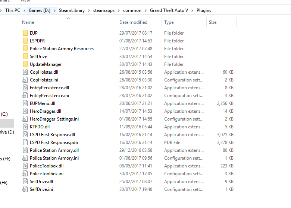Click the CopHolster.ini config icon
The height and width of the screenshot is (208, 291).
pyautogui.click(x=25, y=80)
